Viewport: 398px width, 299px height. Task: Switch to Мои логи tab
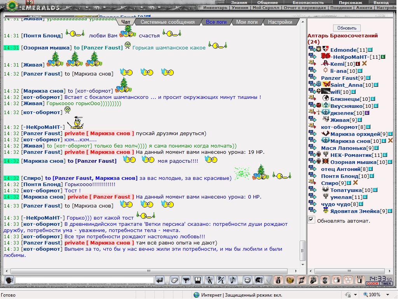(x=247, y=22)
